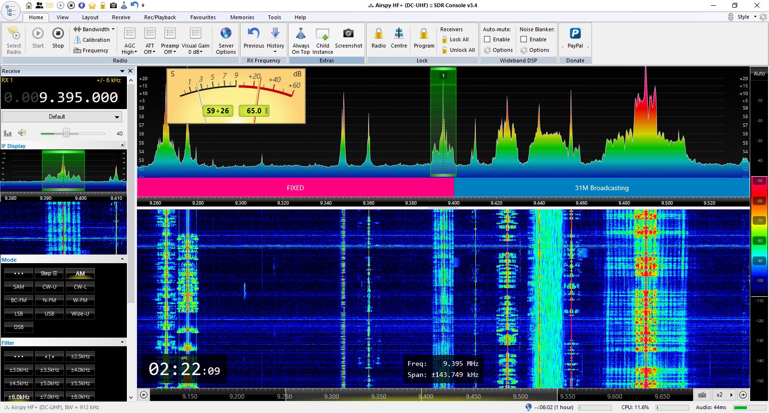
Task: Open radio Calibration
Action: 92,40
